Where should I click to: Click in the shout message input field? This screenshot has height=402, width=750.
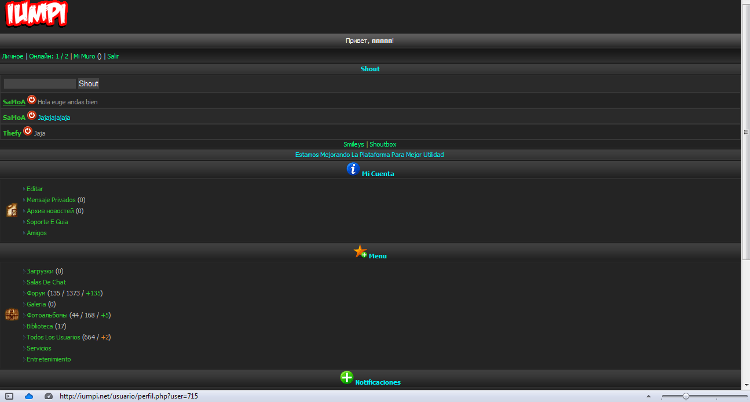tap(40, 84)
